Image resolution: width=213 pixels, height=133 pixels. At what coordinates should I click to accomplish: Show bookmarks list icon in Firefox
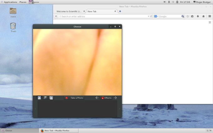192,16
